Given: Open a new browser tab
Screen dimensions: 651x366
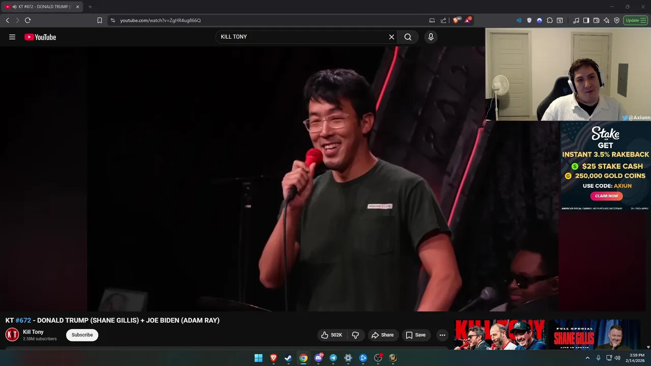Looking at the screenshot, I should point(90,7).
